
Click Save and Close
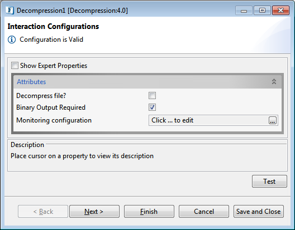[259, 212]
